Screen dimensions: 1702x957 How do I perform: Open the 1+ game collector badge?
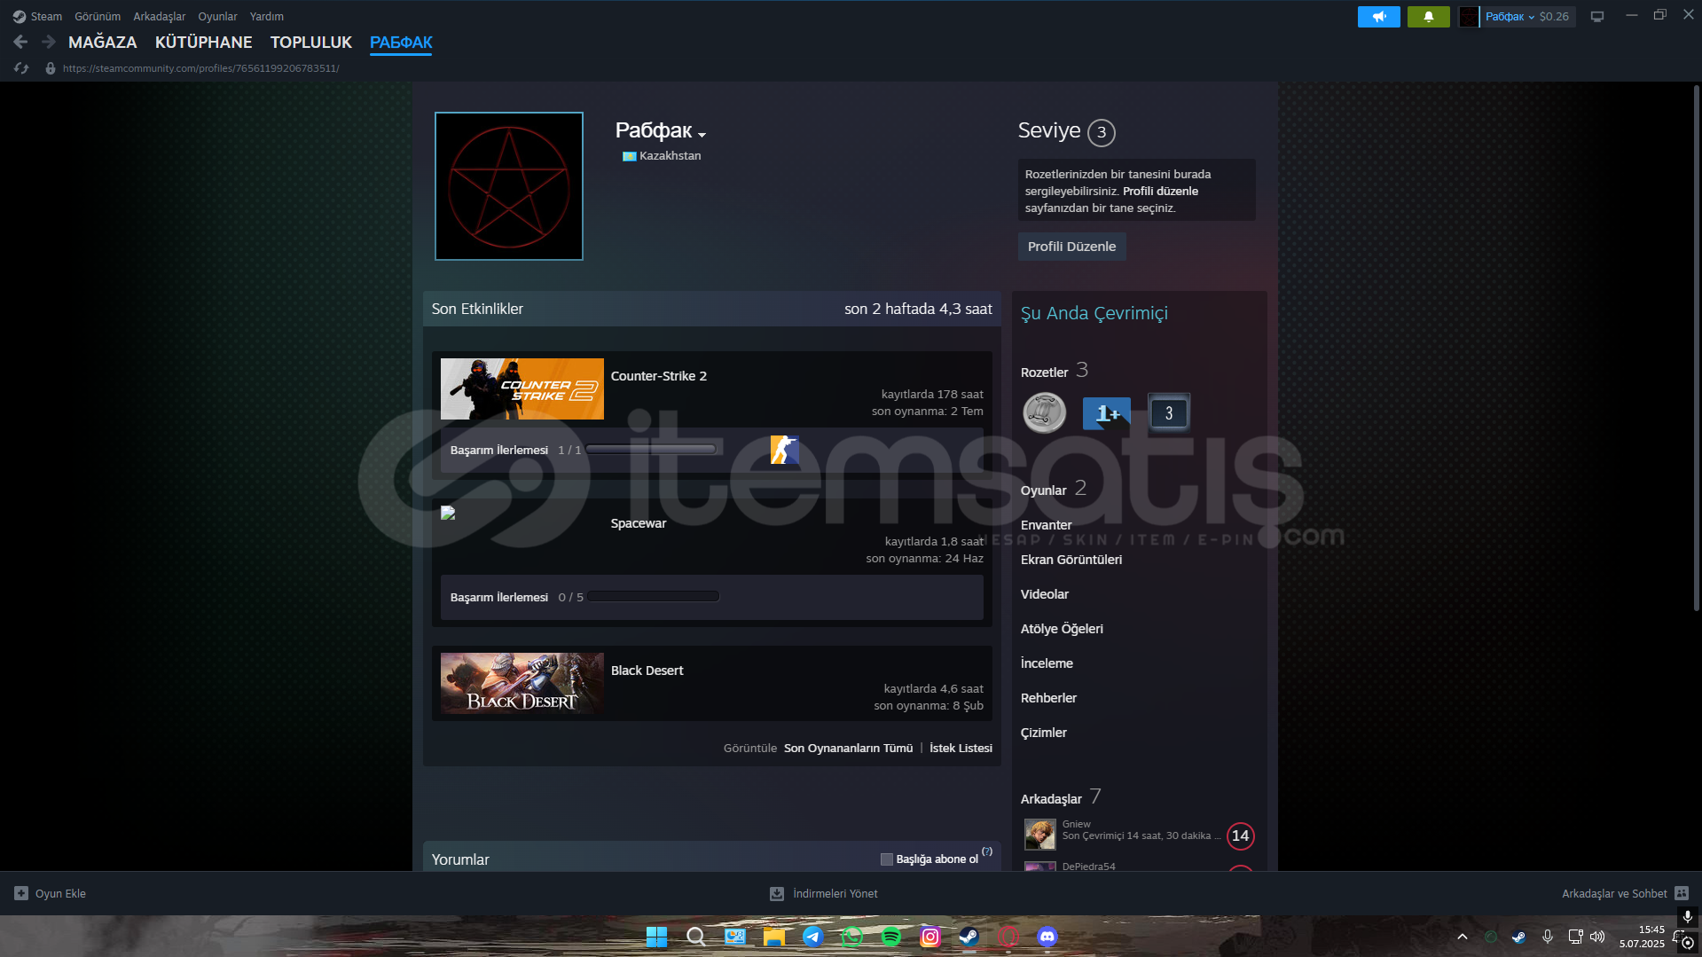pyautogui.click(x=1106, y=412)
